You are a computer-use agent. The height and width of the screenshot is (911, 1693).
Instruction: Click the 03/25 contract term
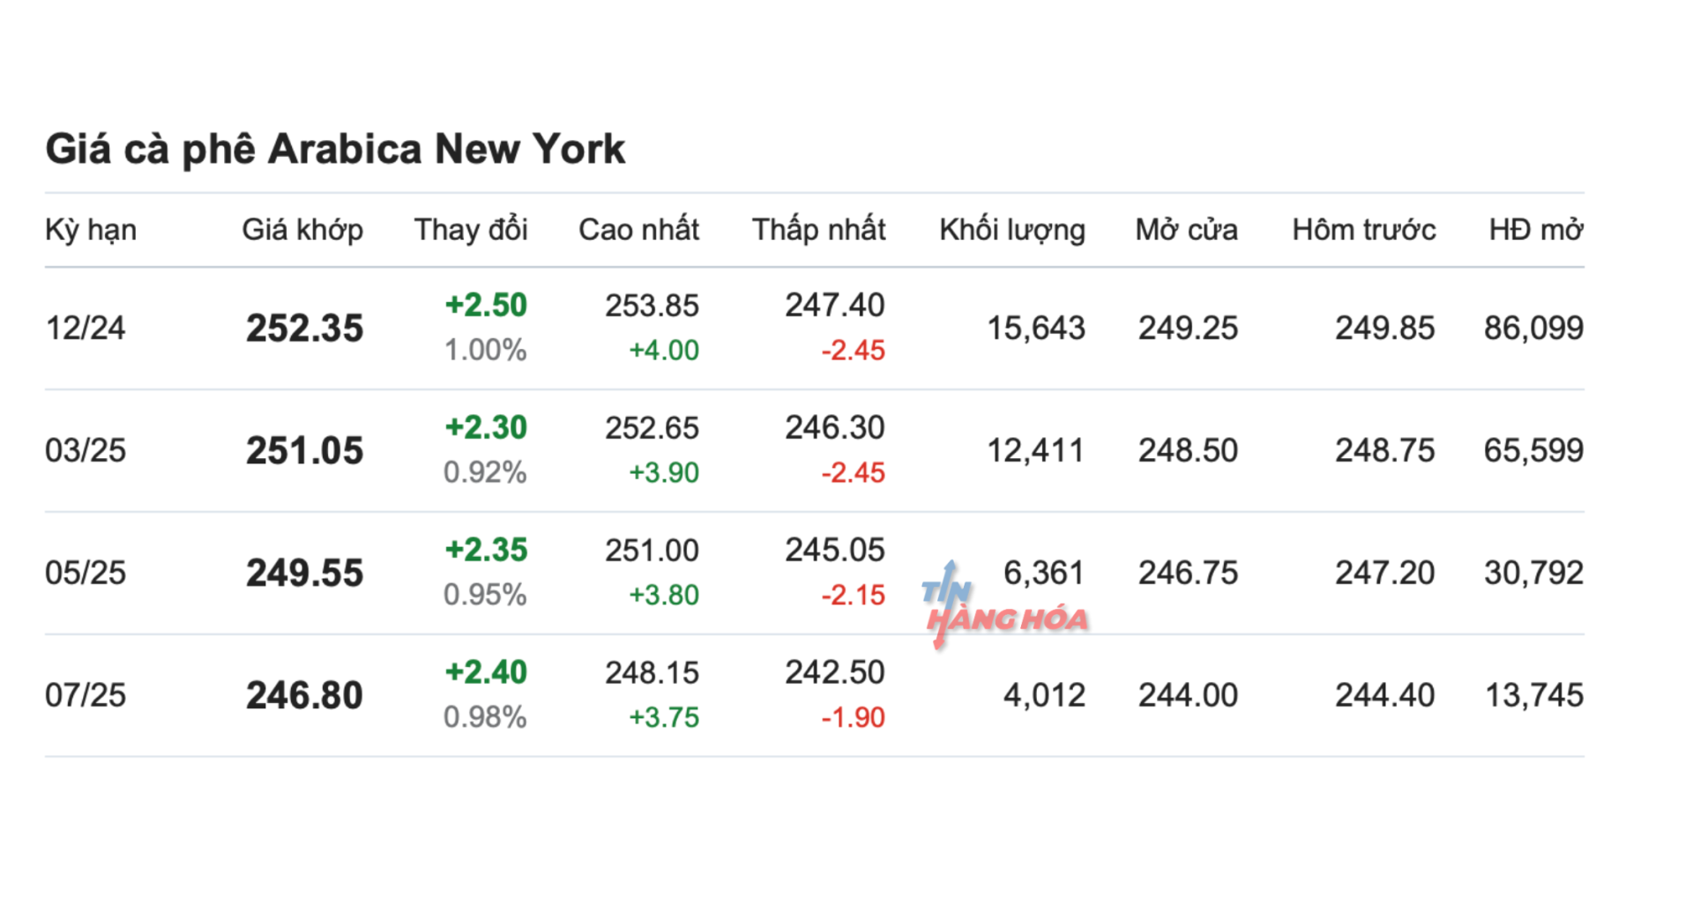[x=86, y=451]
